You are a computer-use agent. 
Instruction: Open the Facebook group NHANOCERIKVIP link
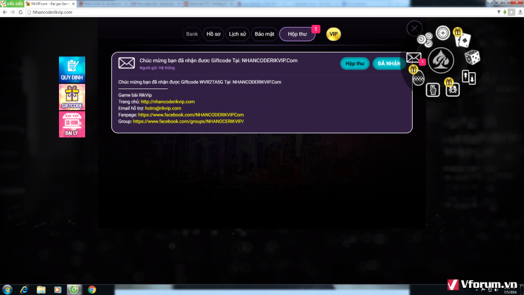click(x=188, y=121)
